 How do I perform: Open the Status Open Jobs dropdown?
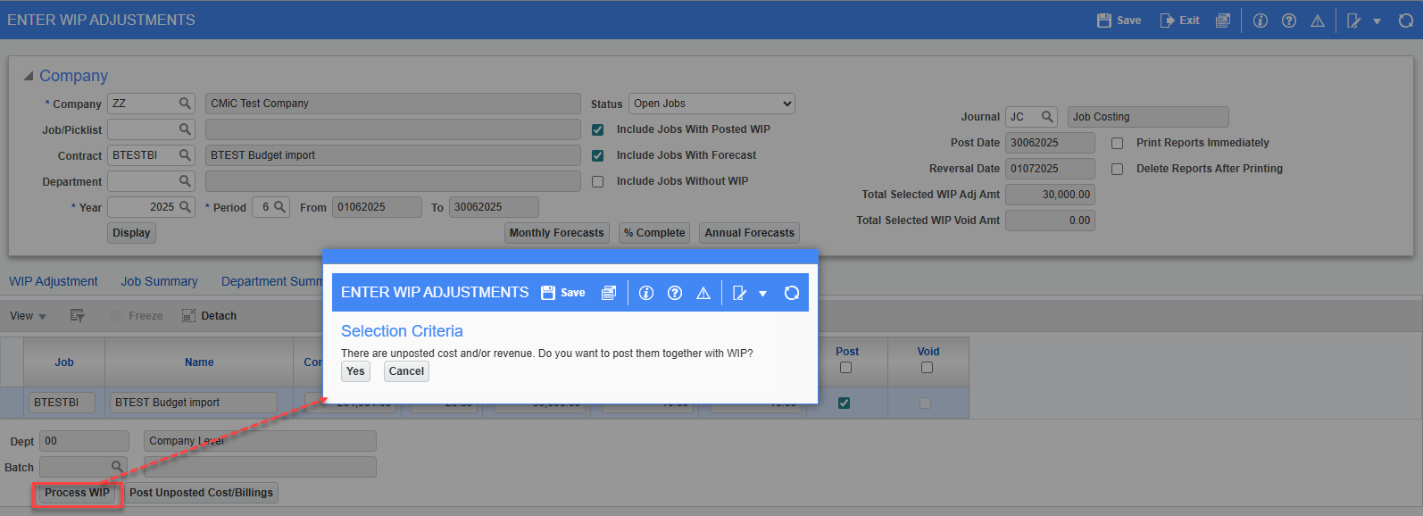click(711, 104)
